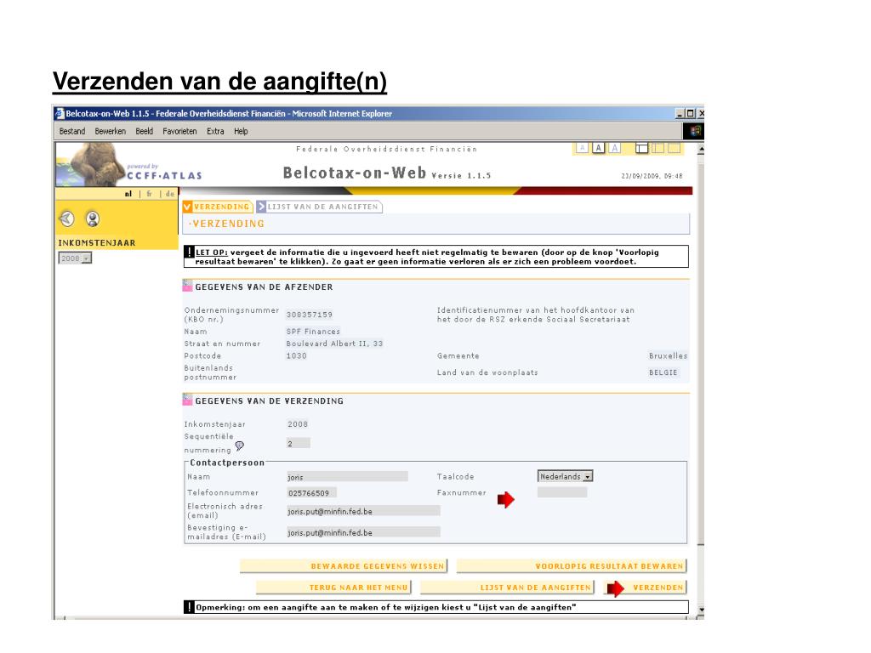Click the Belcotax-on-Web title text

355,172
